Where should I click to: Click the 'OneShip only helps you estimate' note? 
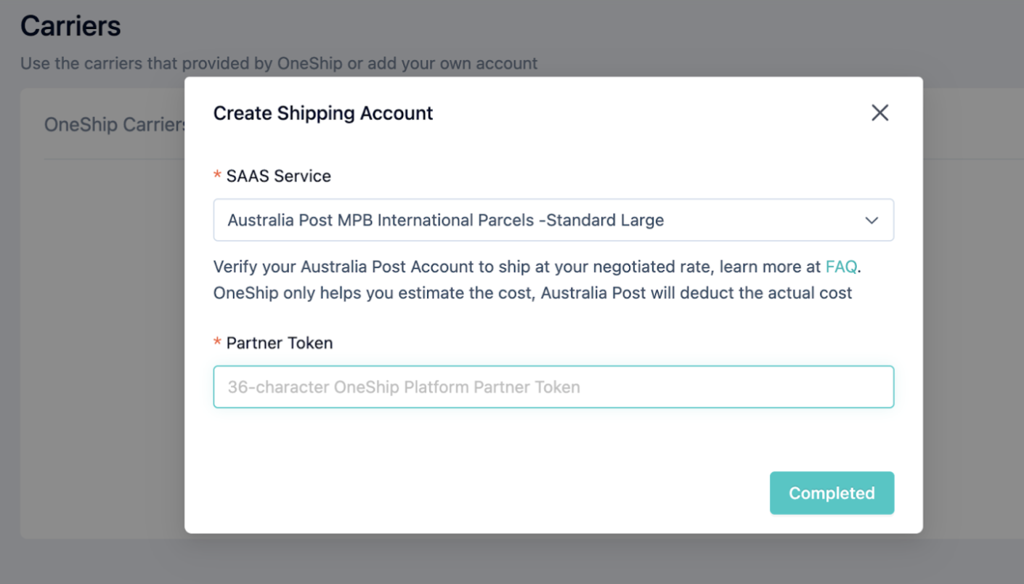tap(533, 293)
